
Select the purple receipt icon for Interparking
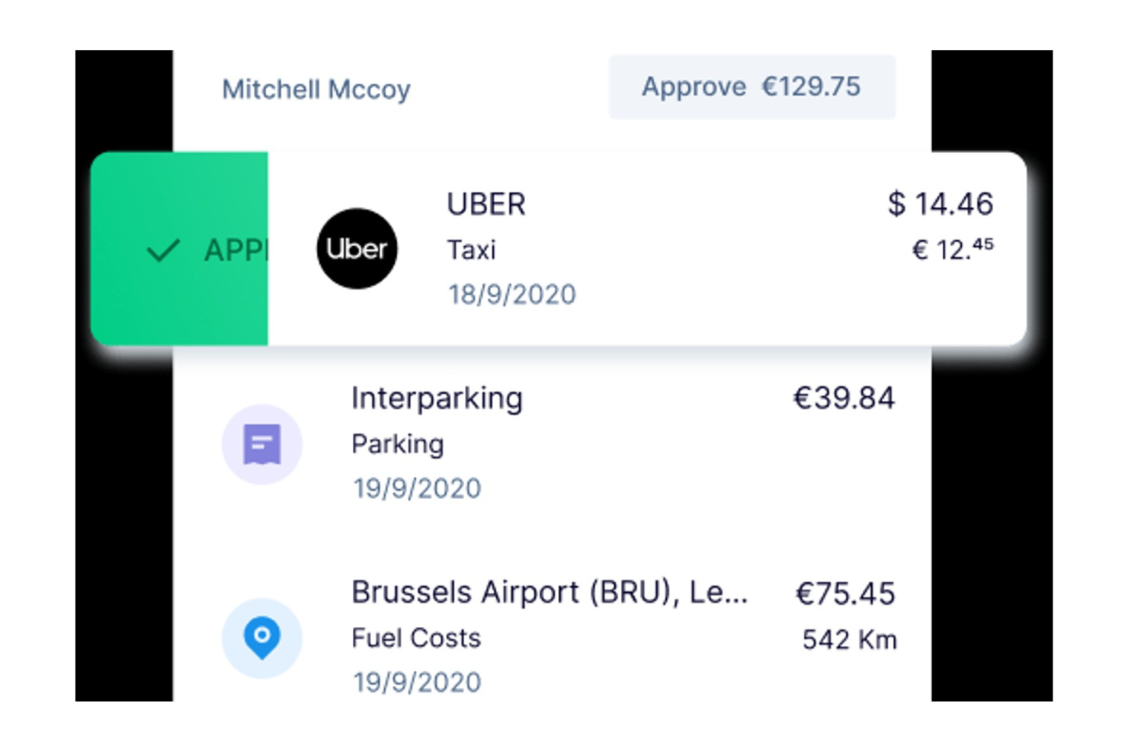262,443
